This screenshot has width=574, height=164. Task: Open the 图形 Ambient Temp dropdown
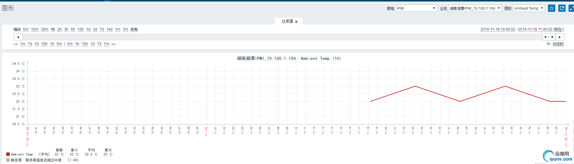click(x=529, y=8)
